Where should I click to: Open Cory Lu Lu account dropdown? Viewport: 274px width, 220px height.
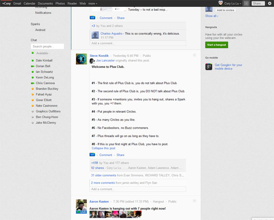point(232,4)
